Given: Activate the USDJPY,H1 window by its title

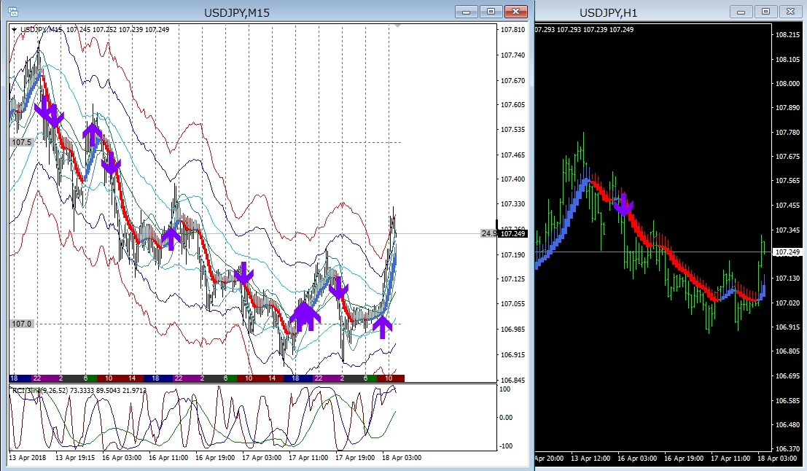Looking at the screenshot, I should tap(608, 13).
